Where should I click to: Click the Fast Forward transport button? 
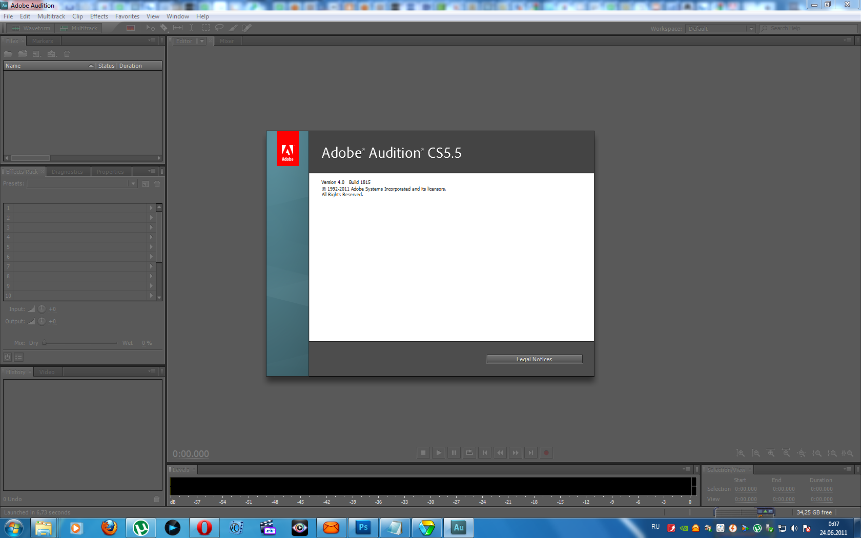(x=516, y=453)
